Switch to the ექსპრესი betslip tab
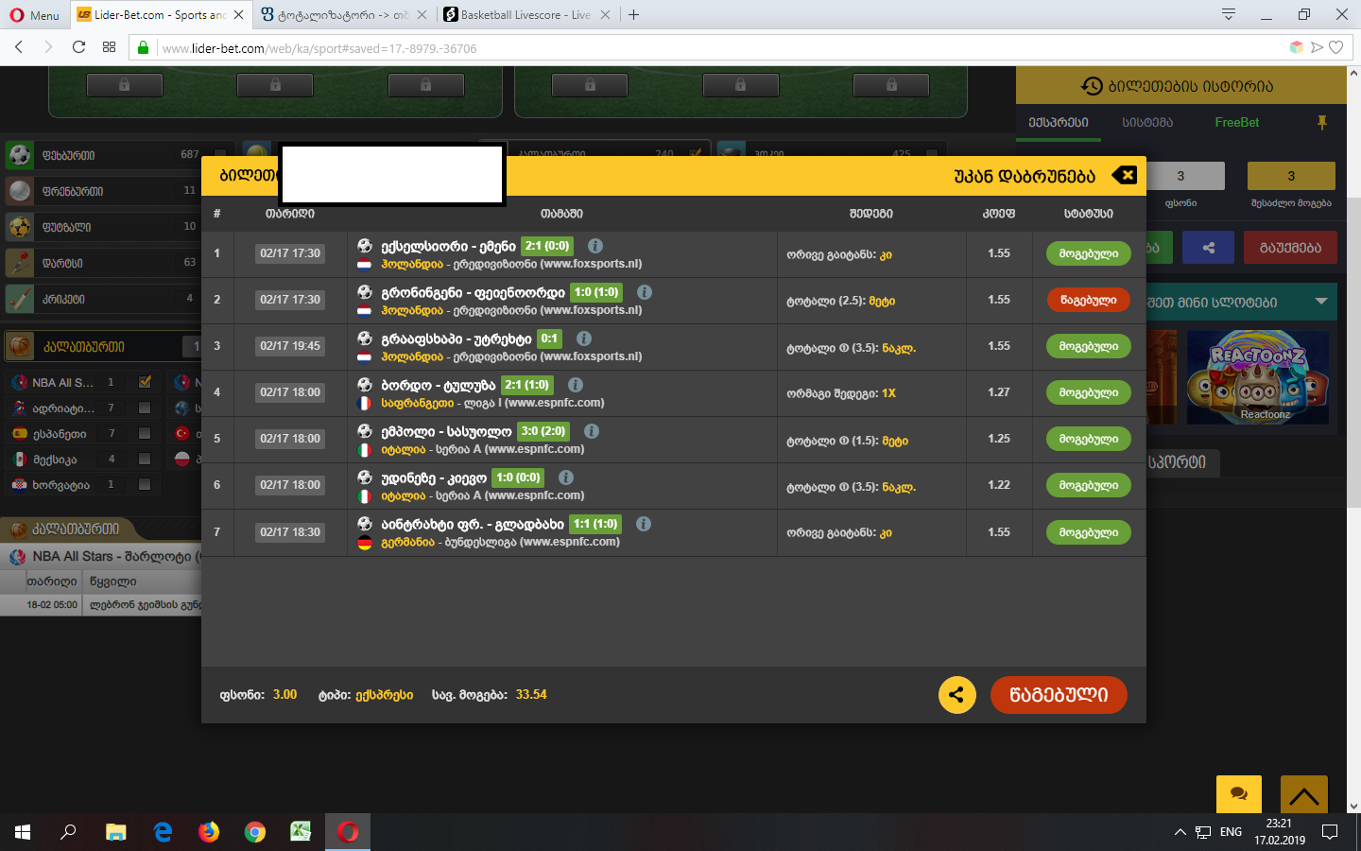Viewport: 1361px width, 851px height. 1059,122
